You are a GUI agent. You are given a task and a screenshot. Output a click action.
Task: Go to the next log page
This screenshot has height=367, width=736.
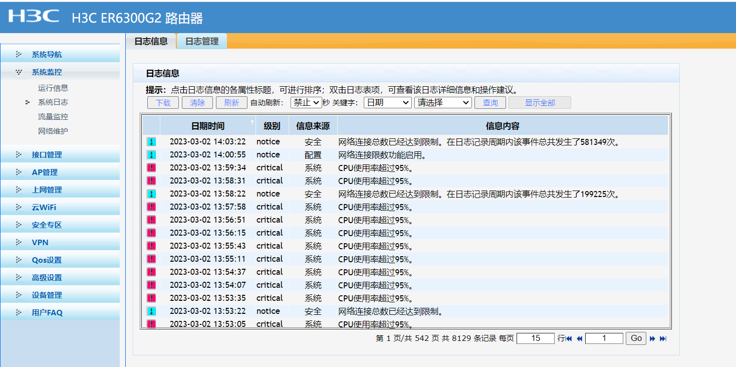652,338
